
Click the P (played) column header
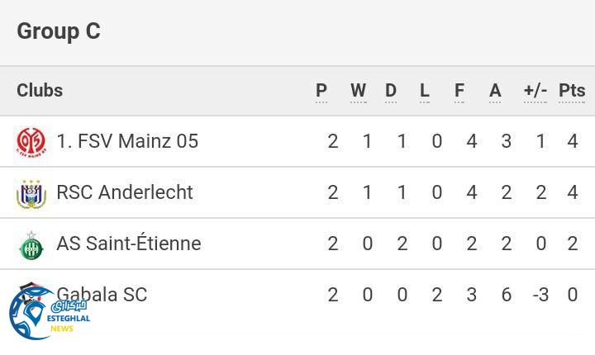coord(321,91)
